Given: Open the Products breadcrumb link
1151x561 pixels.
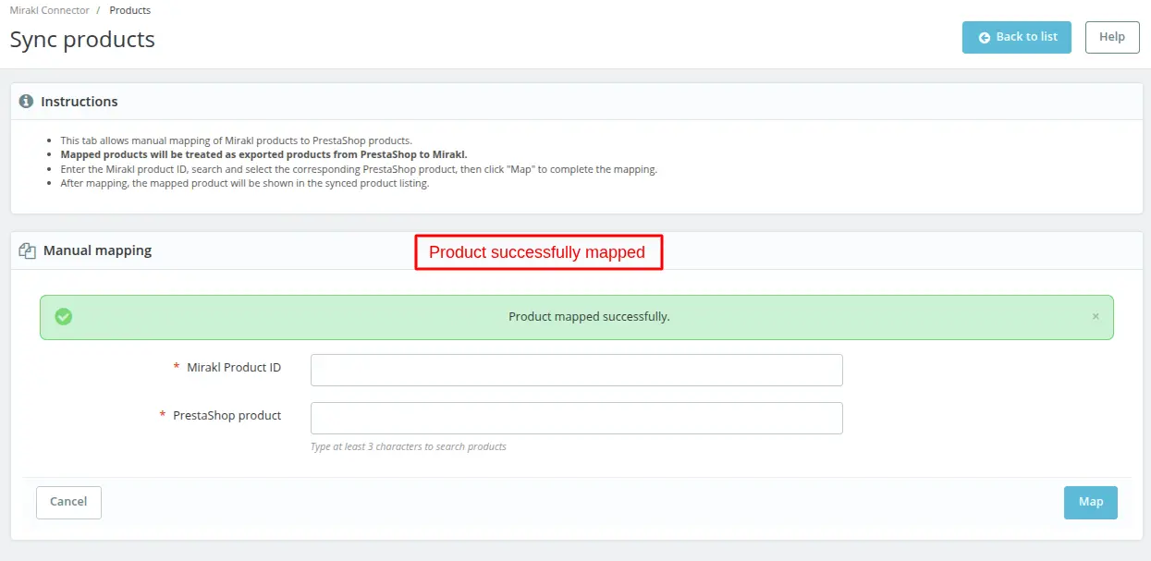Looking at the screenshot, I should click(129, 10).
